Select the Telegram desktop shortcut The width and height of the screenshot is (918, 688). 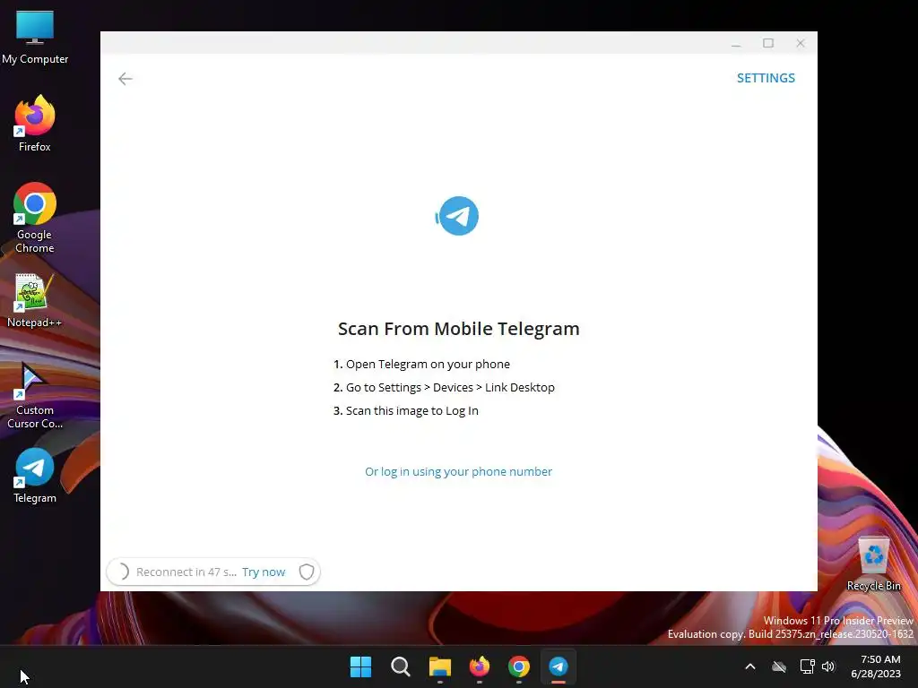coord(35,476)
